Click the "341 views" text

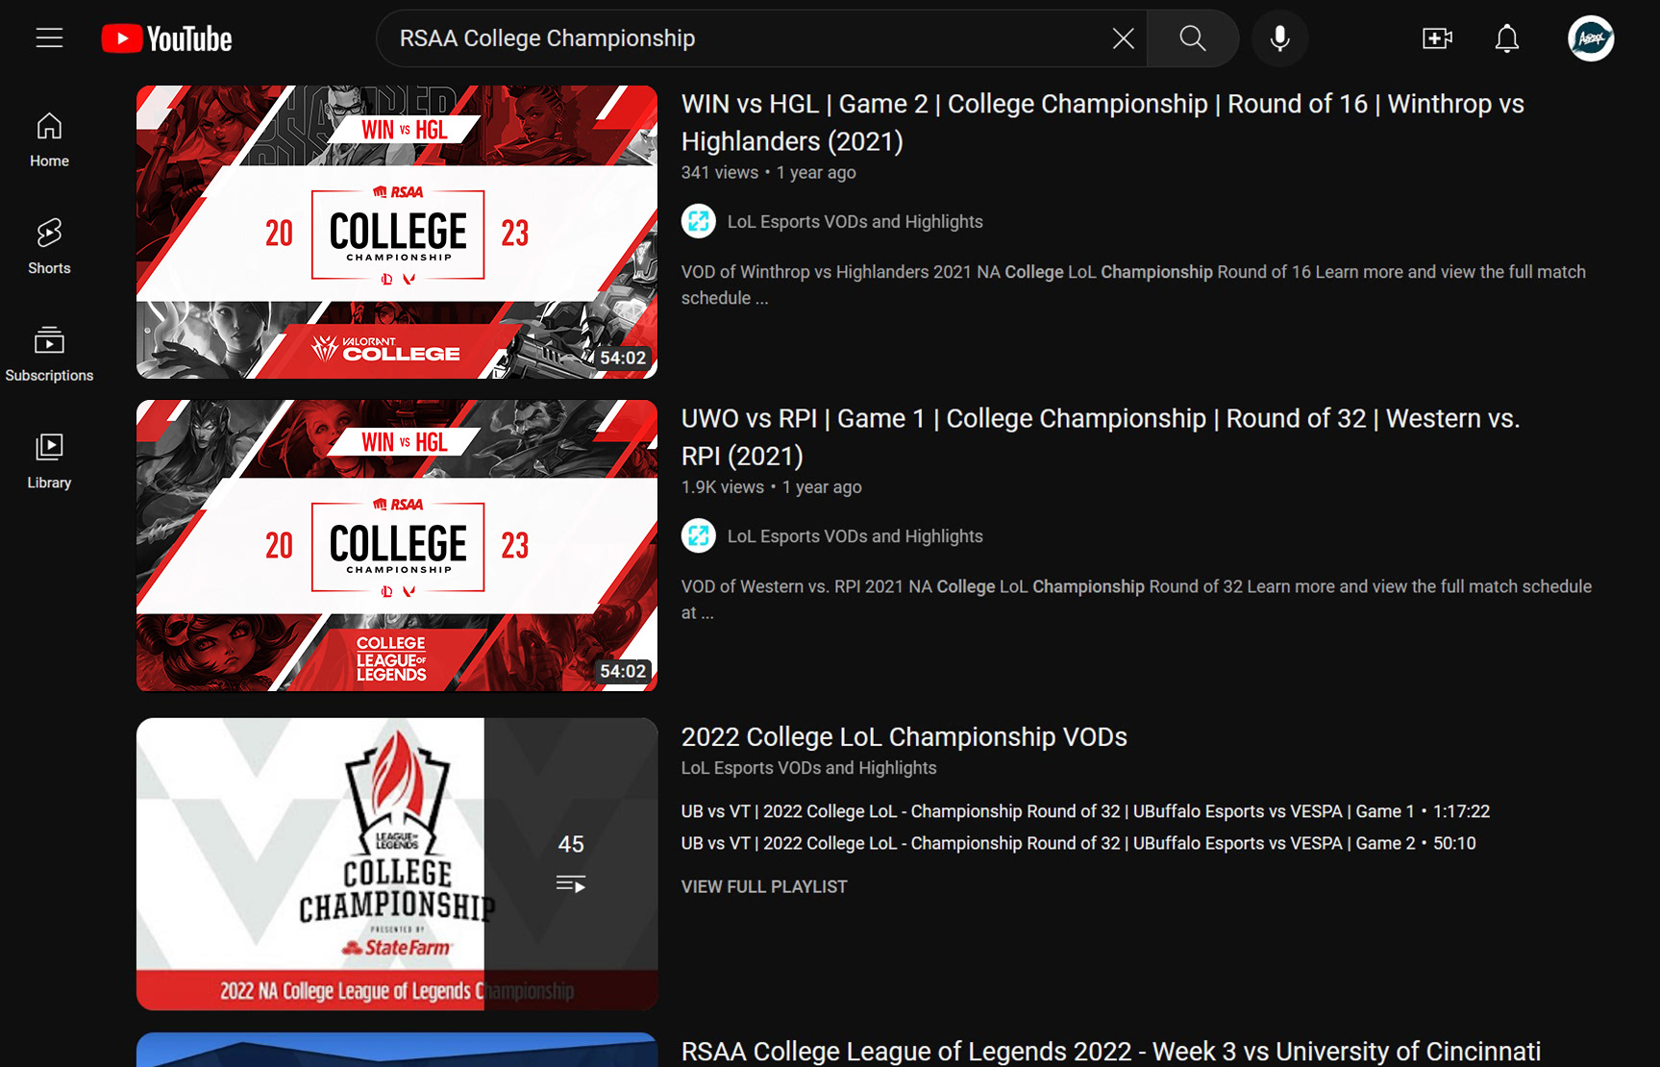pos(720,173)
